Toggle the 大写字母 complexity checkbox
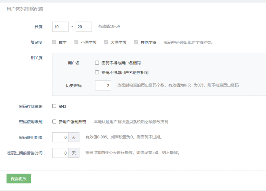 106,42
